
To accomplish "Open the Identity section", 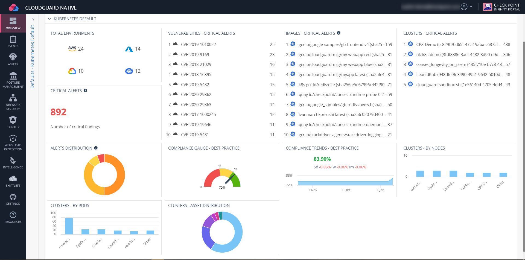I will pyautogui.click(x=13, y=122).
